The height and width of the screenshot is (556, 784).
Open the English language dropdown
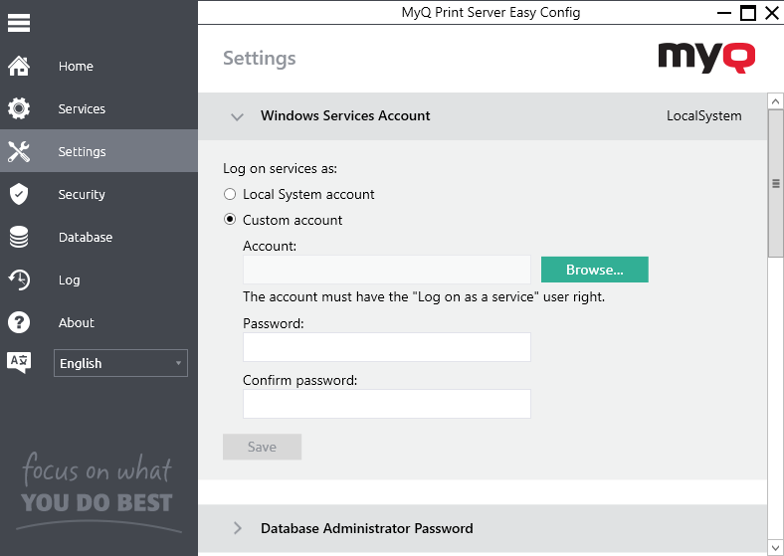[120, 364]
